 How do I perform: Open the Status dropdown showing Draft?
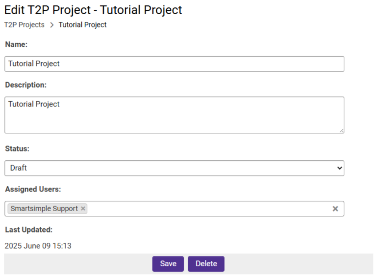pyautogui.click(x=174, y=168)
